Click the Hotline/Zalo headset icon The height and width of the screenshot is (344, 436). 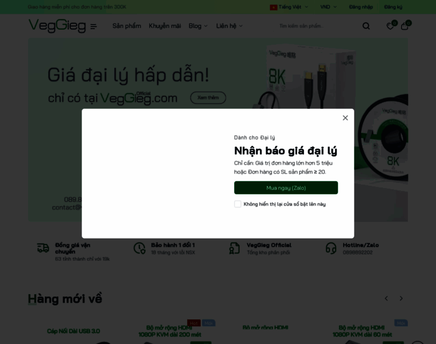click(331, 248)
